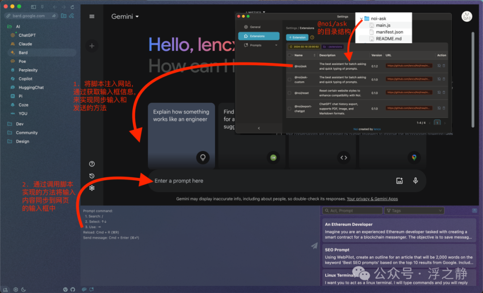Open Gemini help icon
The image size is (483, 293).
[x=92, y=164]
